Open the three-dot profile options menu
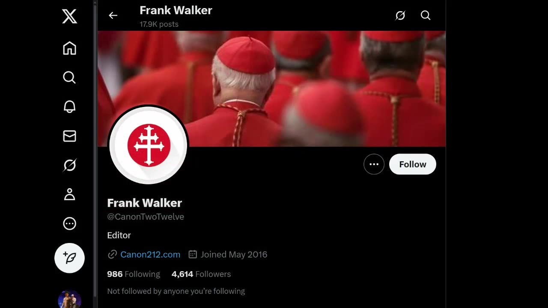The image size is (548, 308). tap(374, 164)
